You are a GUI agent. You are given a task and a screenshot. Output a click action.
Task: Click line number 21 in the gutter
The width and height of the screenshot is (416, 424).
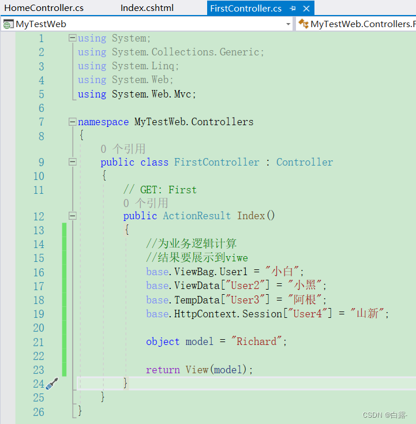click(x=39, y=342)
